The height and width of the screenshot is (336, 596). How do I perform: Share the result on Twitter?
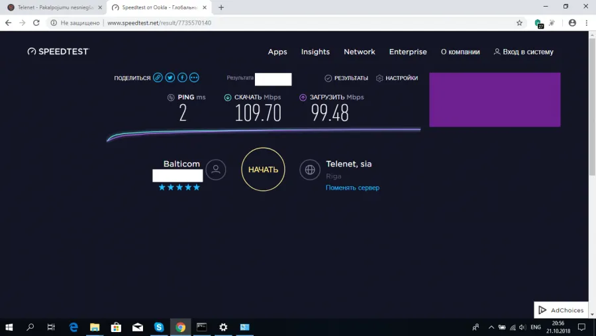point(170,78)
